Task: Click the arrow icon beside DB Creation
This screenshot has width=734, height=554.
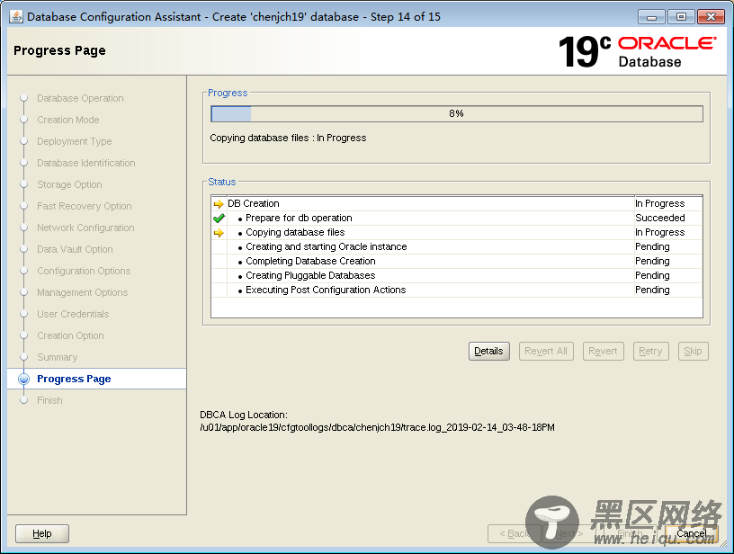Action: [219, 204]
